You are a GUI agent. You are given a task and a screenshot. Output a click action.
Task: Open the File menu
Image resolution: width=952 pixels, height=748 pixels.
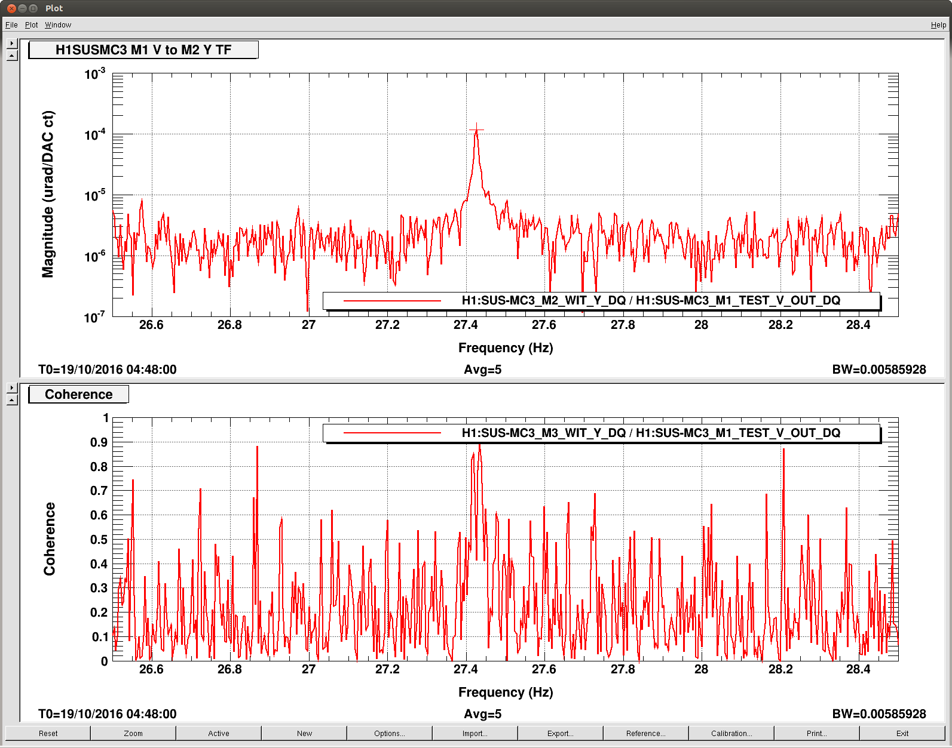click(x=11, y=25)
